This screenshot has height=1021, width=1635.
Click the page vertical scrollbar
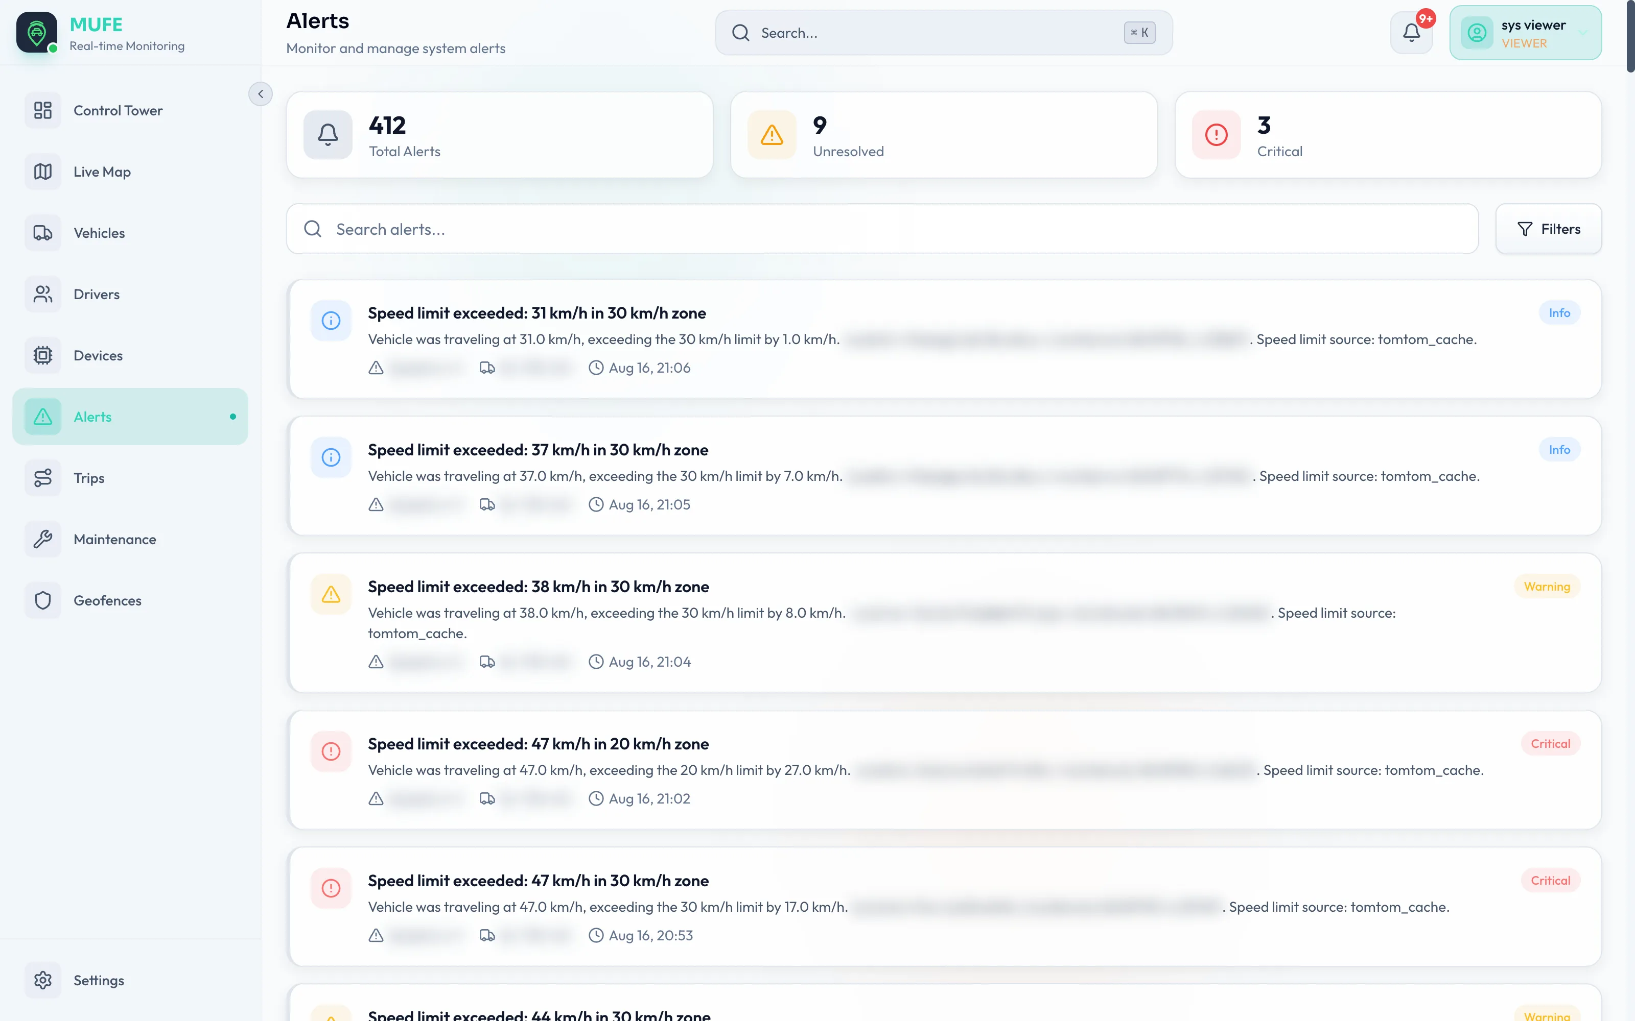(x=1630, y=37)
